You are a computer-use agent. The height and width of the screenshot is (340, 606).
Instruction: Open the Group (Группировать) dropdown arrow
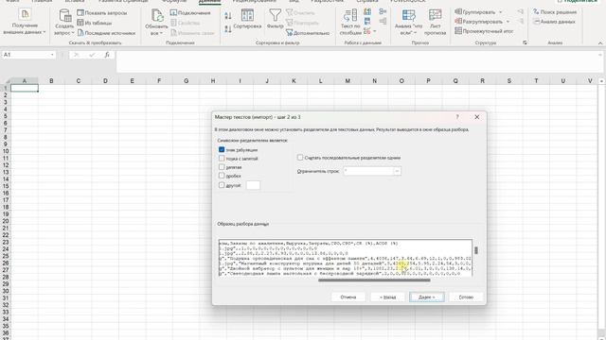pos(501,12)
